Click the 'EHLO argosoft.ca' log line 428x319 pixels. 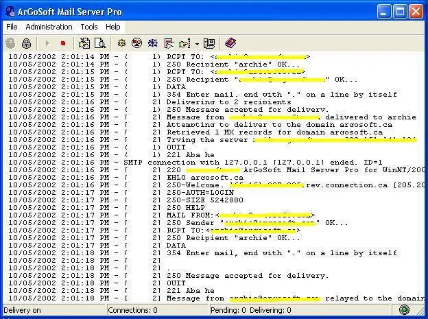pos(126,177)
